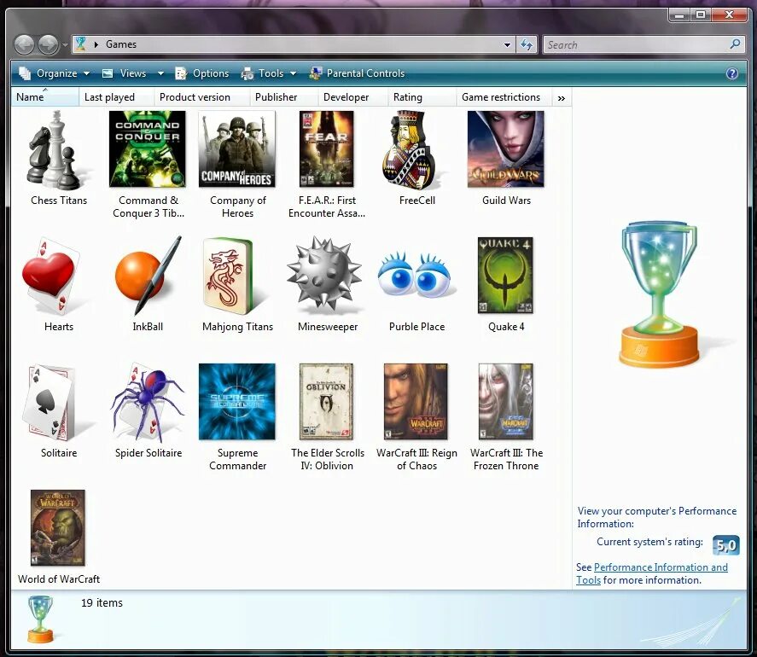757x657 pixels.
Task: Click the Games trophy icon in address bar
Action: pos(80,44)
